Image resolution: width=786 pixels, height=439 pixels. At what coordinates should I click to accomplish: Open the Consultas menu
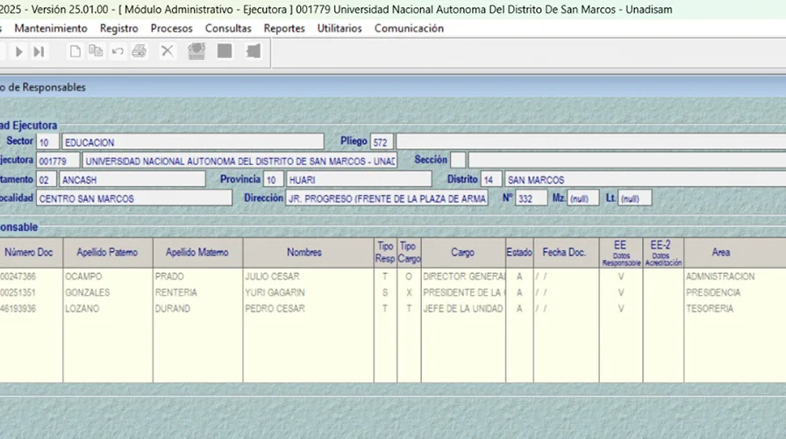tap(228, 29)
